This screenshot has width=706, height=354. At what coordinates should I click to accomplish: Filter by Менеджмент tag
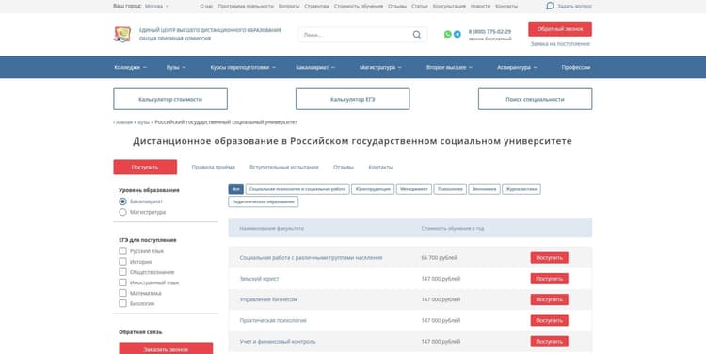pos(414,189)
